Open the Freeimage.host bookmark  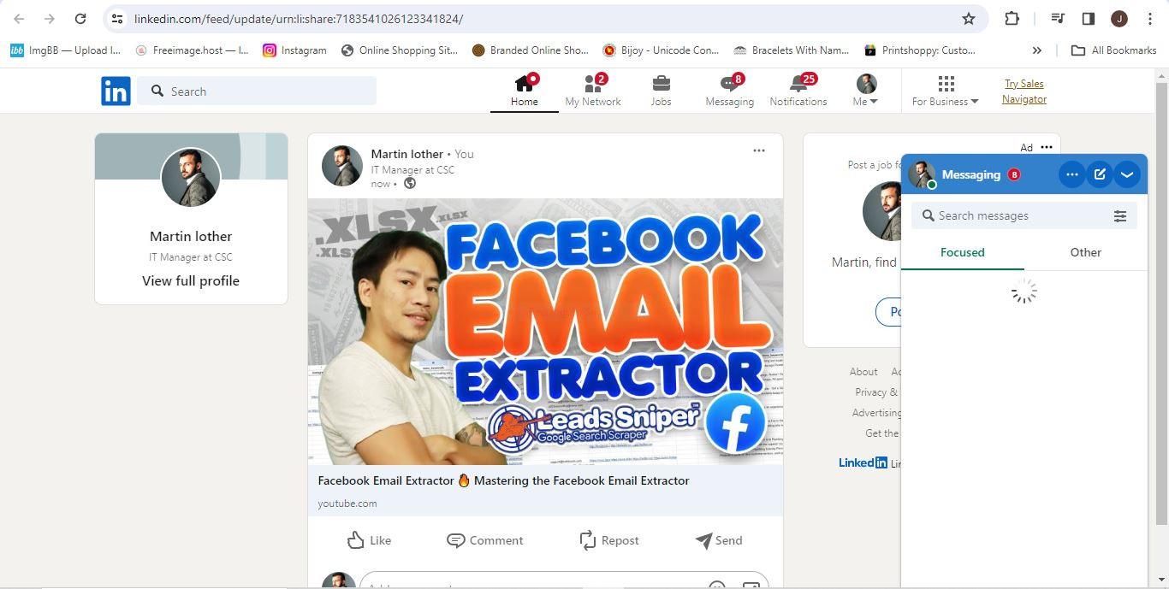[192, 50]
